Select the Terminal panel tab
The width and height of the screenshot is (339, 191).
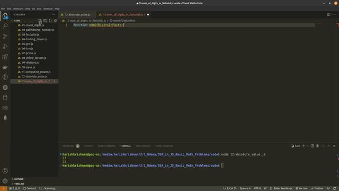(x=126, y=146)
